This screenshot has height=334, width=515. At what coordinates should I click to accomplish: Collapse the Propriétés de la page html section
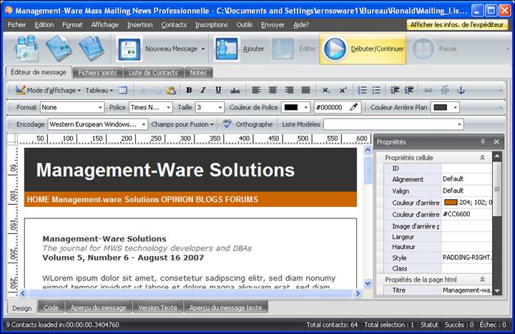(482, 279)
